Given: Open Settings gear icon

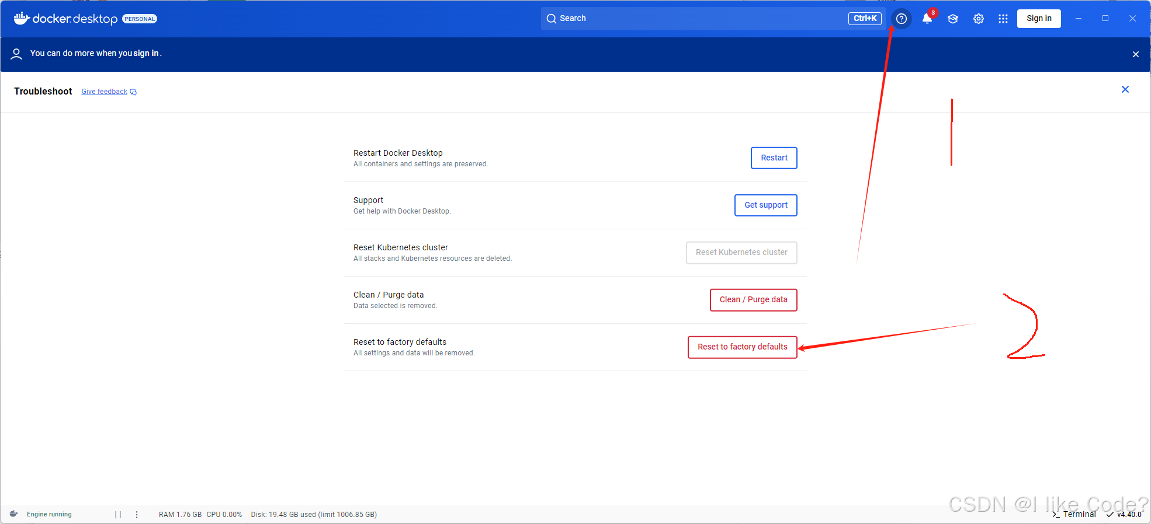Looking at the screenshot, I should (x=979, y=19).
